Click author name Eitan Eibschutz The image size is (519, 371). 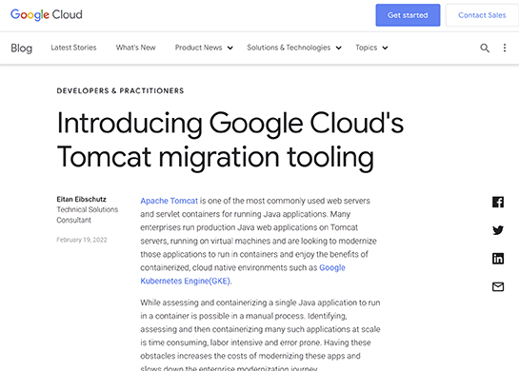tap(82, 199)
